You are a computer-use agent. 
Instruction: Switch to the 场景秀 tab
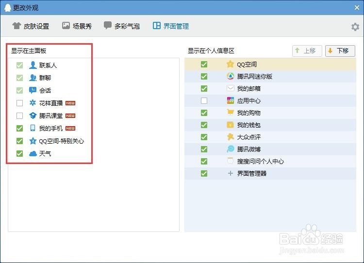coord(77,26)
